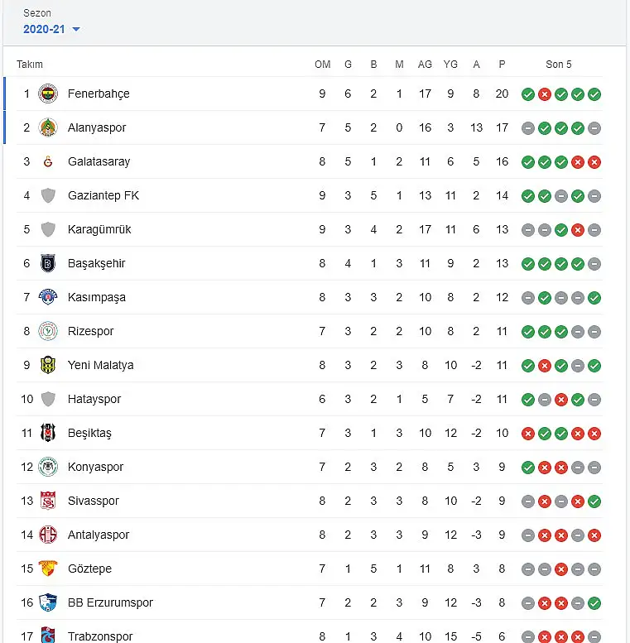This screenshot has width=630, height=643.
Task: Click the Alanyaspor club crest
Action: [48, 127]
